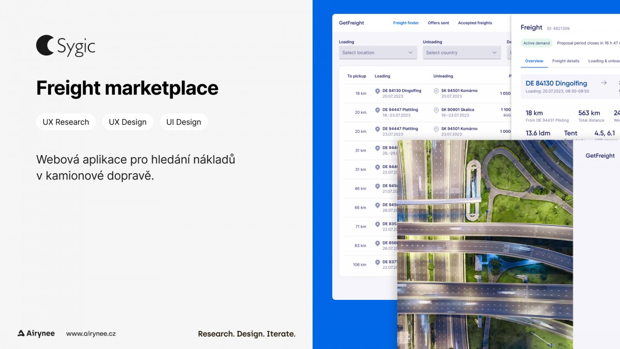Image resolution: width=620 pixels, height=349 pixels.
Task: Click the DE 84130 Dingolfing freight link
Action: (x=556, y=83)
